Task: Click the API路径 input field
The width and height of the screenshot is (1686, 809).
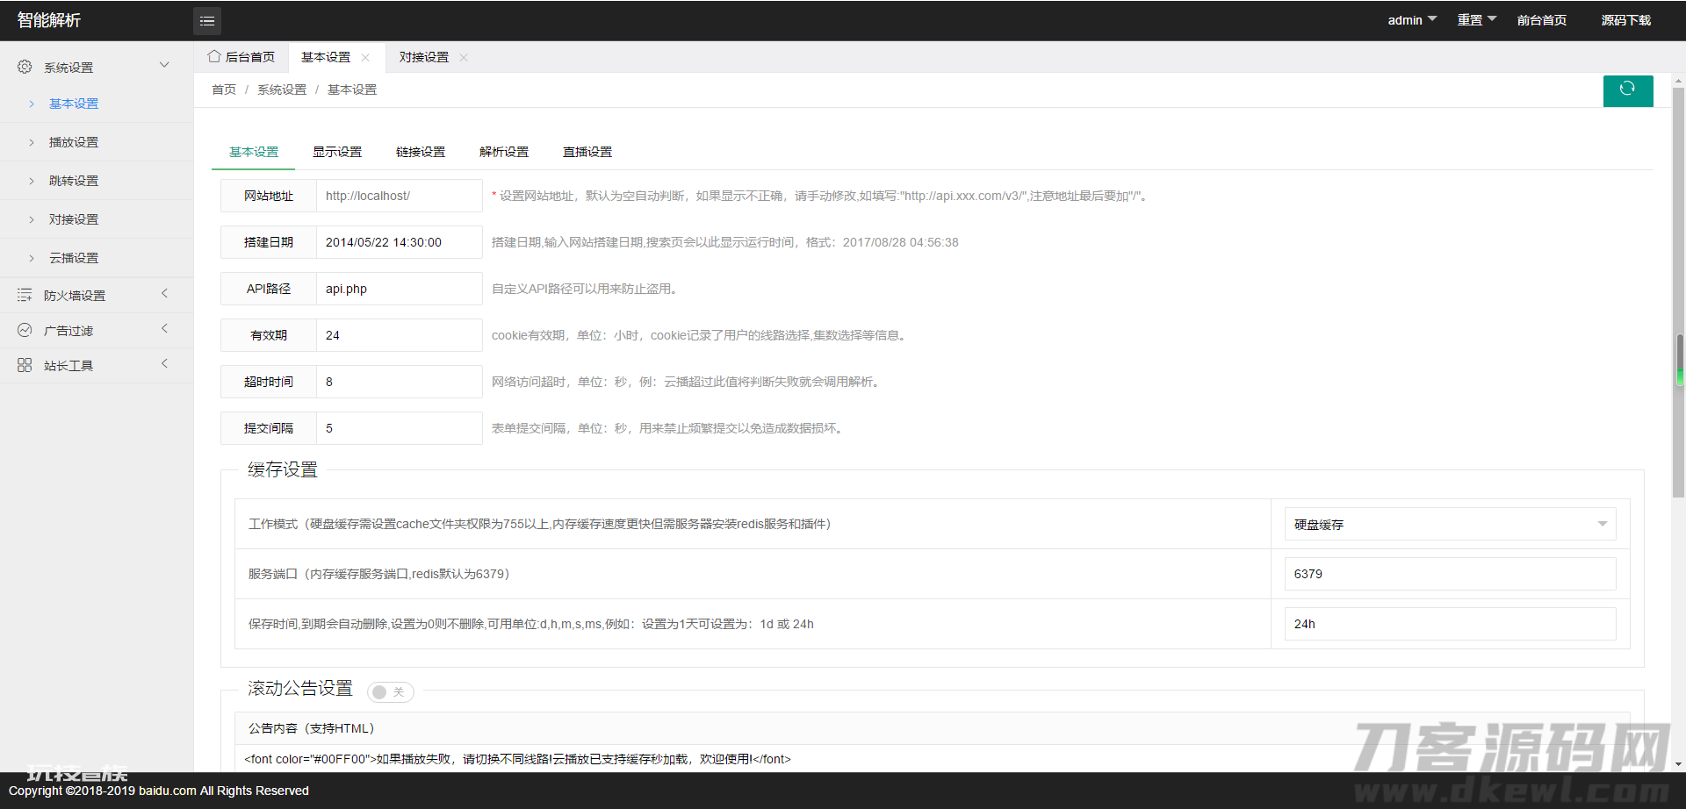Action: tap(399, 289)
